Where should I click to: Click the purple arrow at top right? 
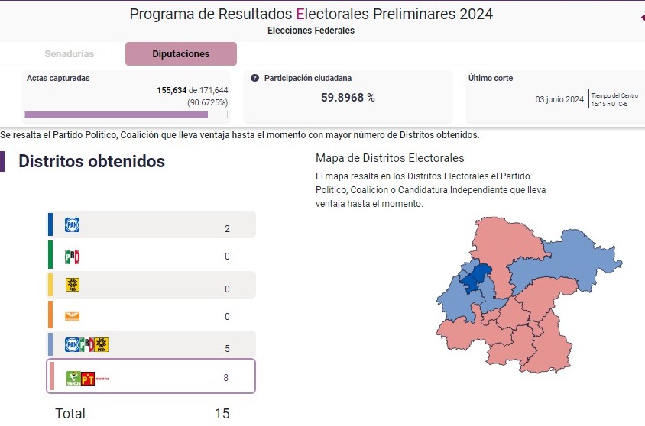642,18
